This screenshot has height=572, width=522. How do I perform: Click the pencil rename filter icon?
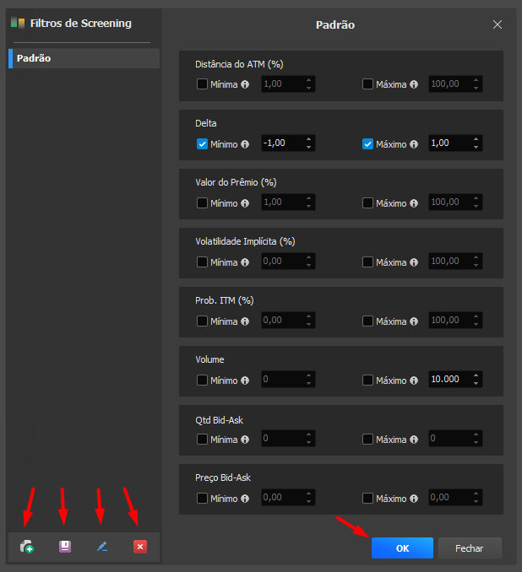point(102,547)
